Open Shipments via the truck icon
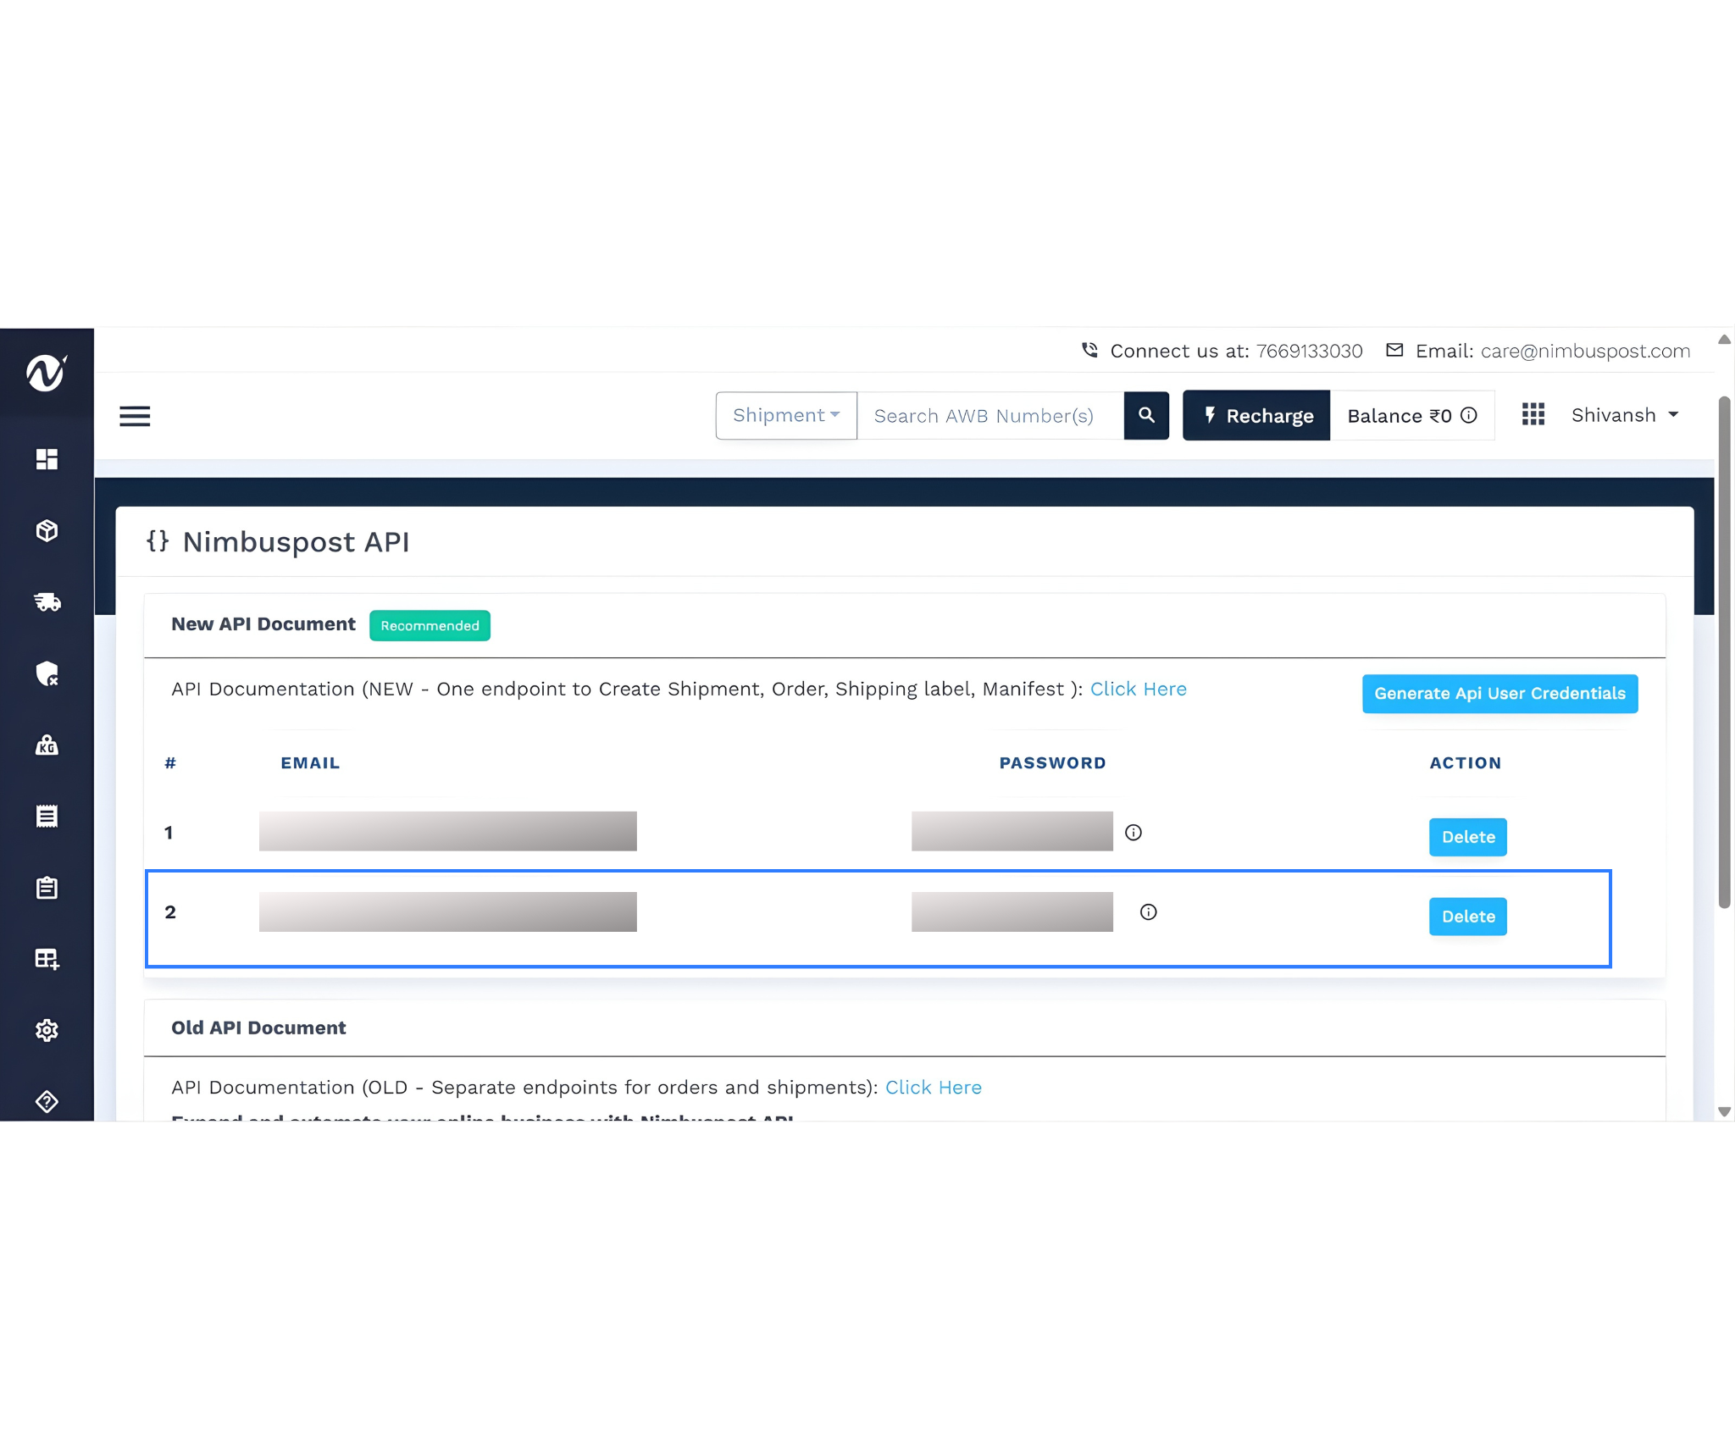 point(47,602)
